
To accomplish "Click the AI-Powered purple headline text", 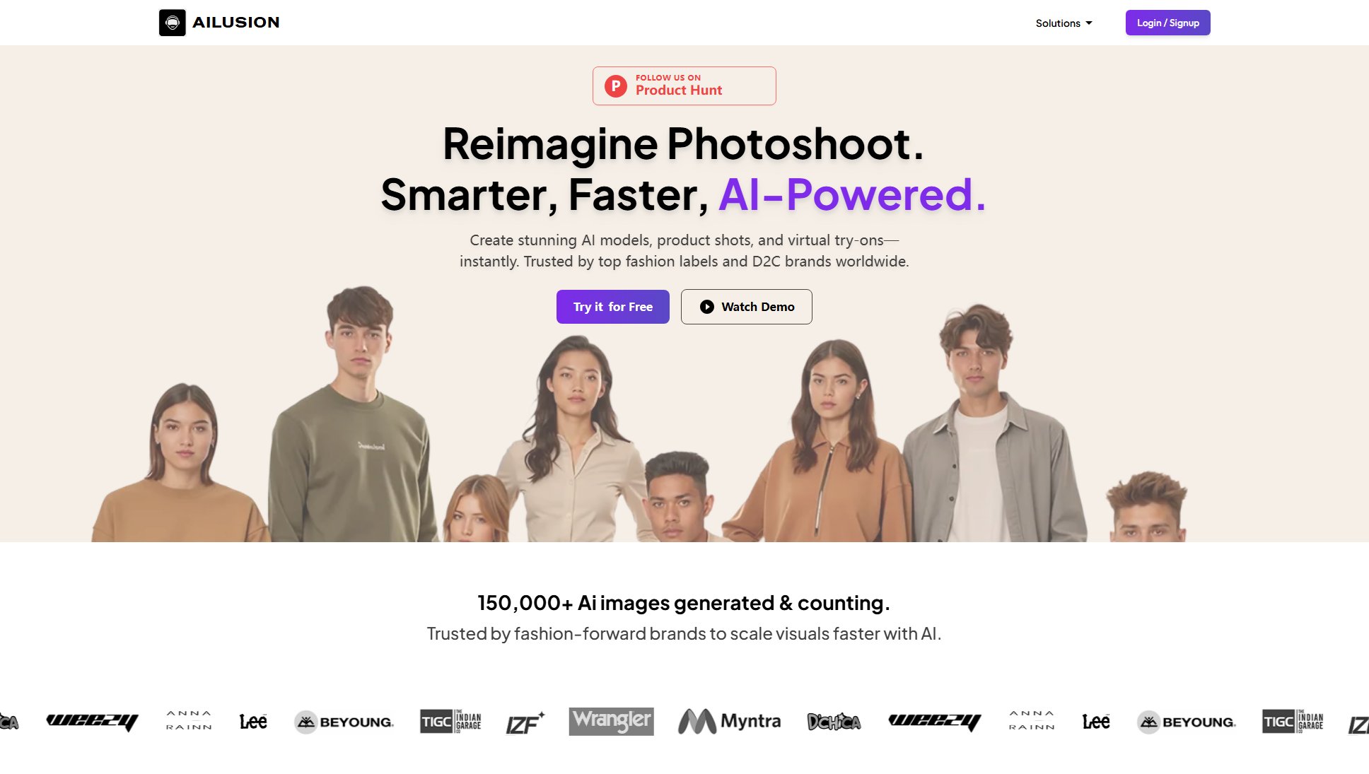I will (x=852, y=194).
